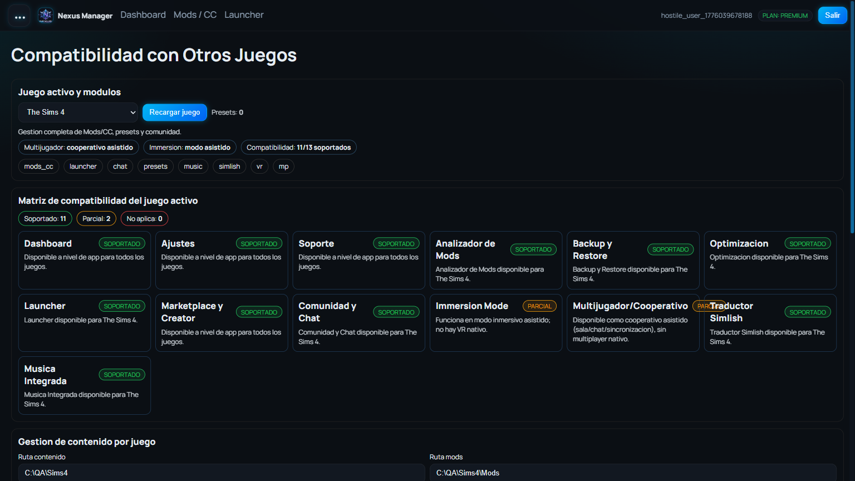Select the hostile_user username text

tap(706, 16)
